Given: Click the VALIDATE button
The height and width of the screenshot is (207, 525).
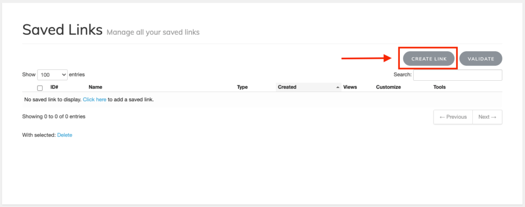Looking at the screenshot, I should pyautogui.click(x=481, y=58).
